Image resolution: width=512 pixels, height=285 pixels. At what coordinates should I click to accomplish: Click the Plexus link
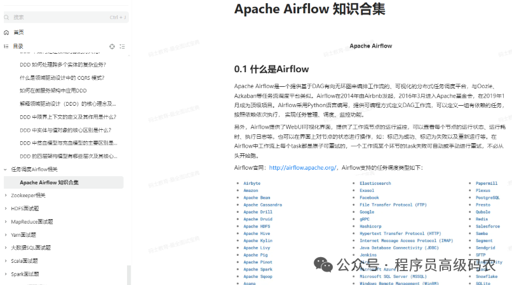pos(483,191)
